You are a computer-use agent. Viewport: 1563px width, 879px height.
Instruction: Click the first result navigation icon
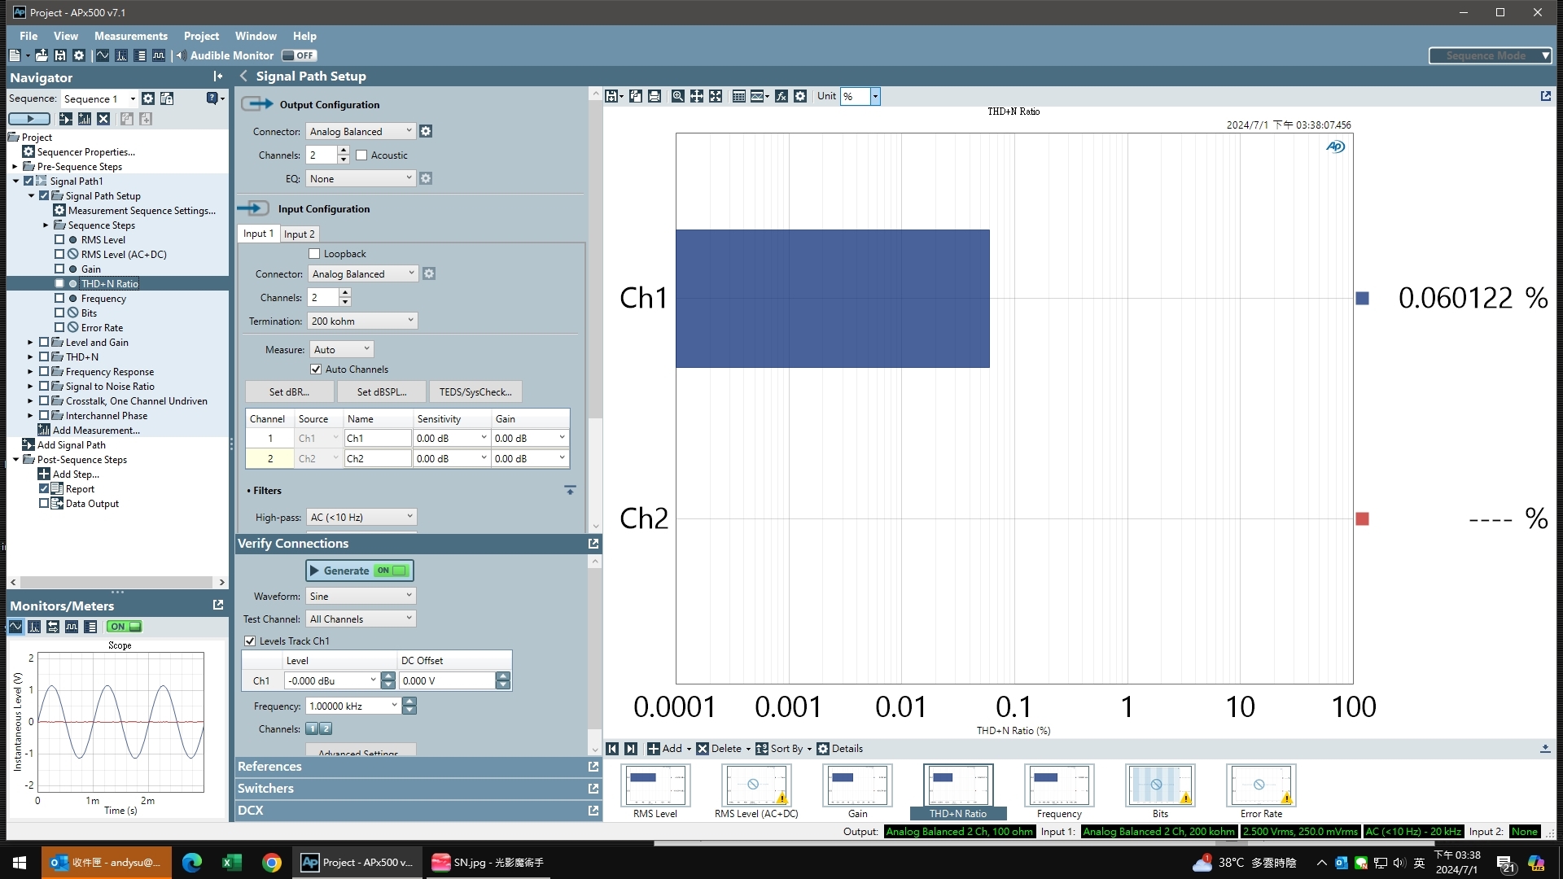[613, 749]
